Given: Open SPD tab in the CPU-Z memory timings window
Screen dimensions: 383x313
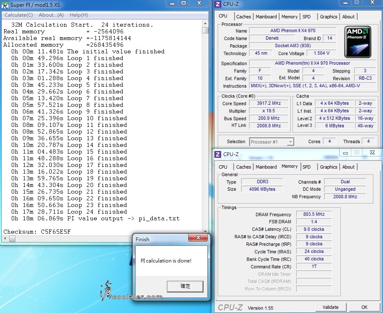Looking at the screenshot, I should (x=307, y=167).
